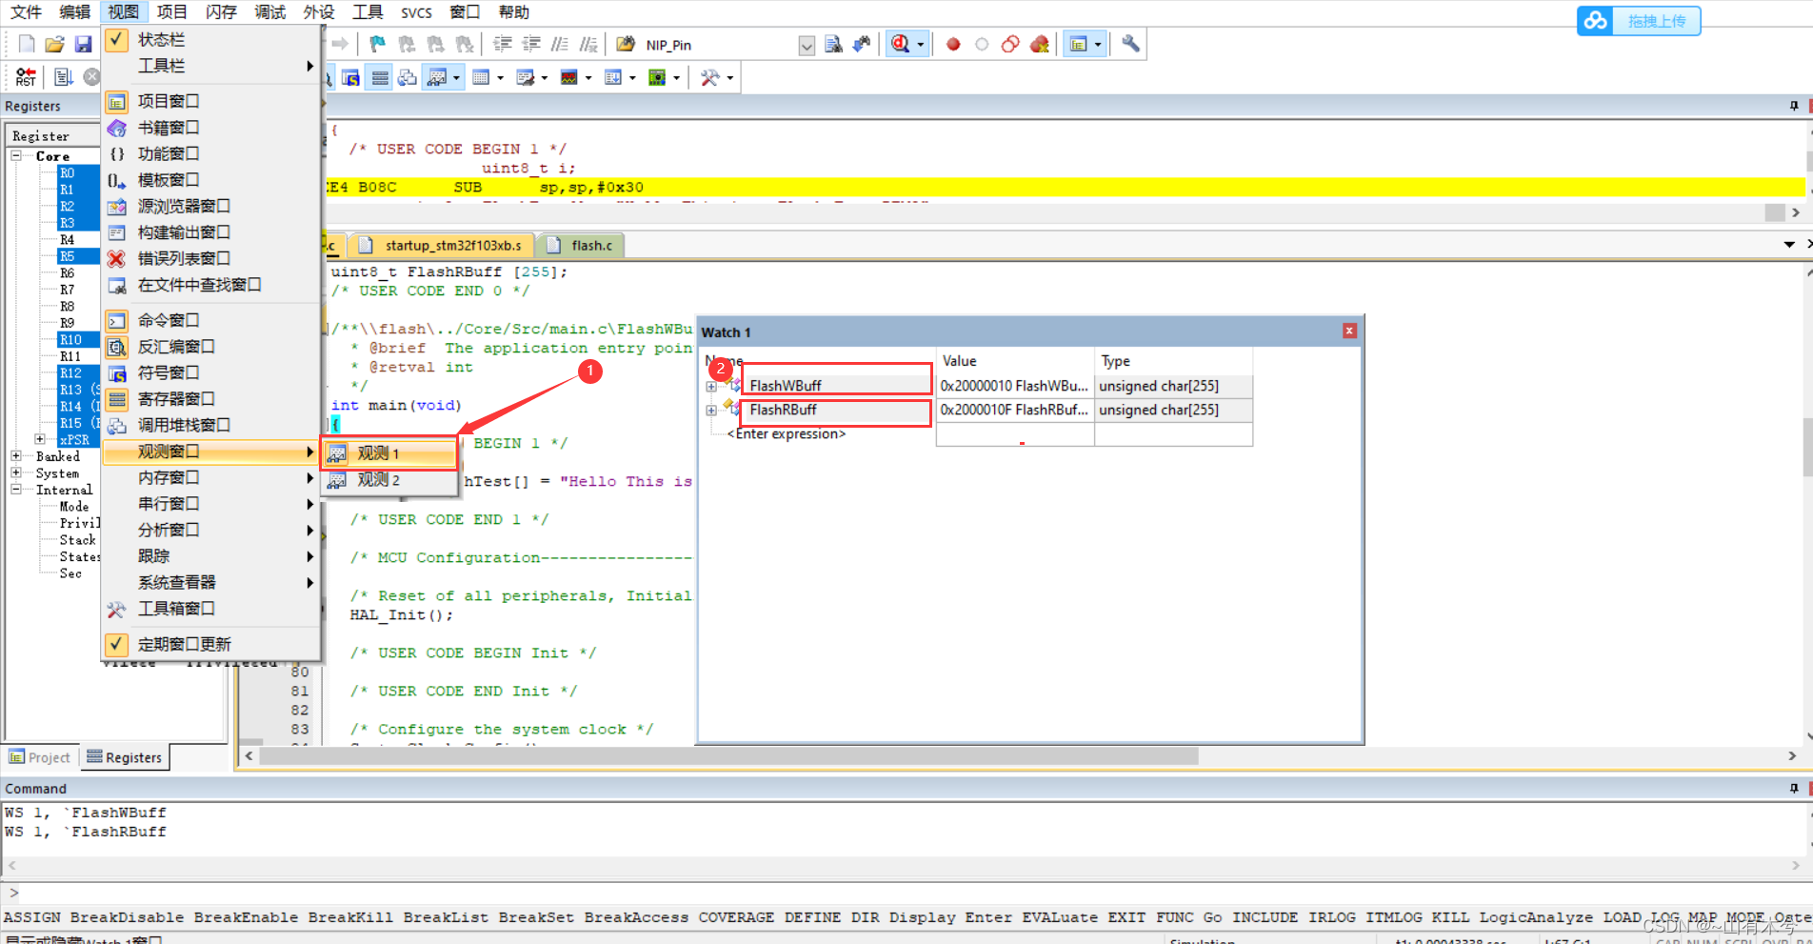Screen dimensions: 1813x944
Task: Switch to the Project panel tab
Action: 40,757
